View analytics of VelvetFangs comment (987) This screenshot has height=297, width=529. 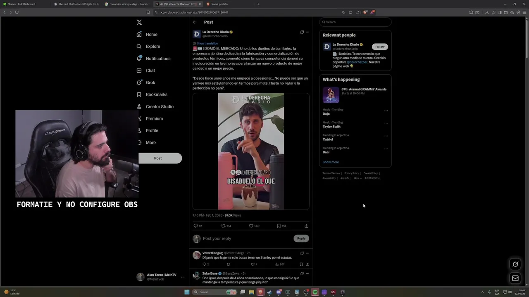(280, 264)
